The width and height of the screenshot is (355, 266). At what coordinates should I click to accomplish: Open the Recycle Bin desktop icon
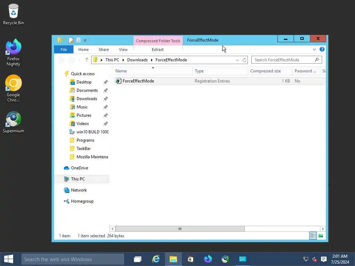[x=14, y=14]
